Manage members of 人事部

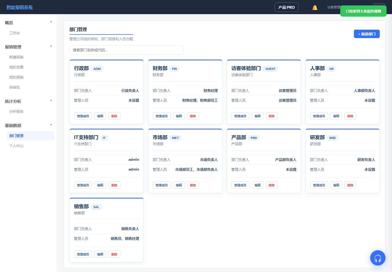point(319,116)
